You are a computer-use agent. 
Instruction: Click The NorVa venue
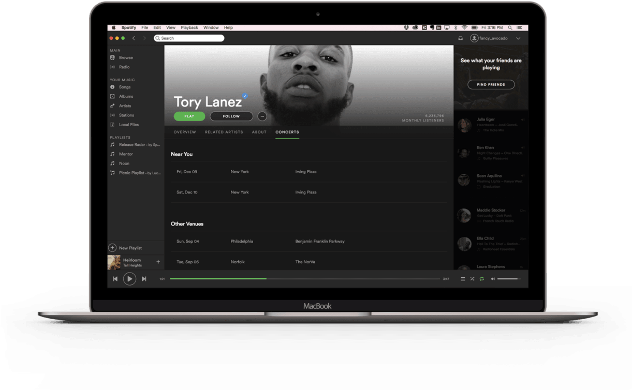click(x=305, y=262)
